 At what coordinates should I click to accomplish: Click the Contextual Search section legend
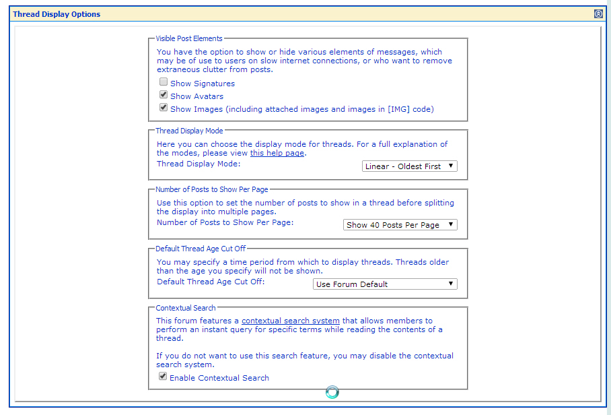pyautogui.click(x=186, y=308)
